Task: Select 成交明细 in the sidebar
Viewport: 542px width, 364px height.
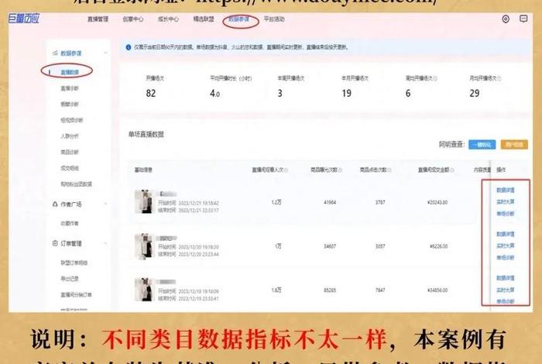Action: [70, 168]
